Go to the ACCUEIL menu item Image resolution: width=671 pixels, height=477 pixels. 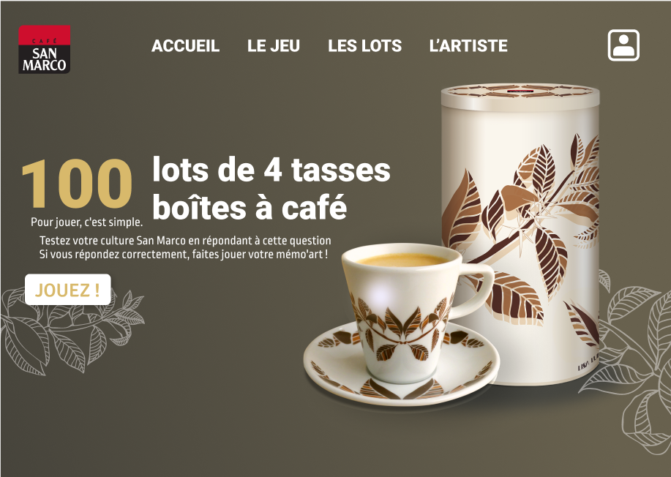tap(185, 46)
